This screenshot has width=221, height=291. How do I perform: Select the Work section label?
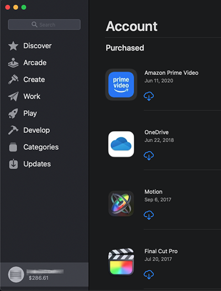coord(32,96)
